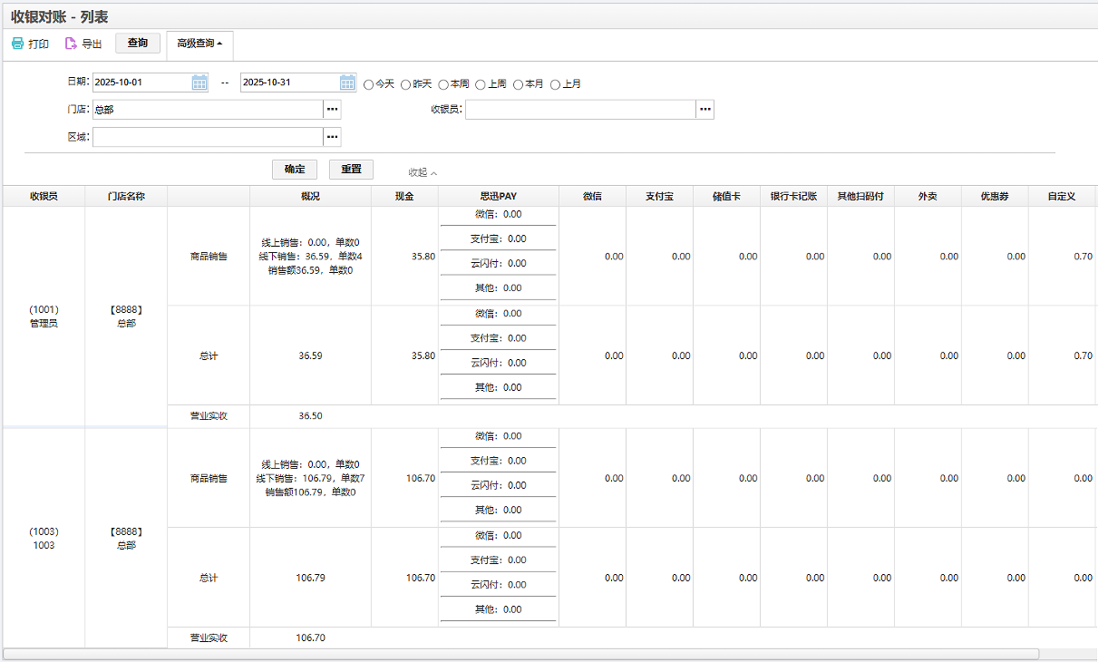Viewport: 1098px width, 662px height.
Task: Click the region (区域) ellipsis browse button
Action: click(x=332, y=137)
